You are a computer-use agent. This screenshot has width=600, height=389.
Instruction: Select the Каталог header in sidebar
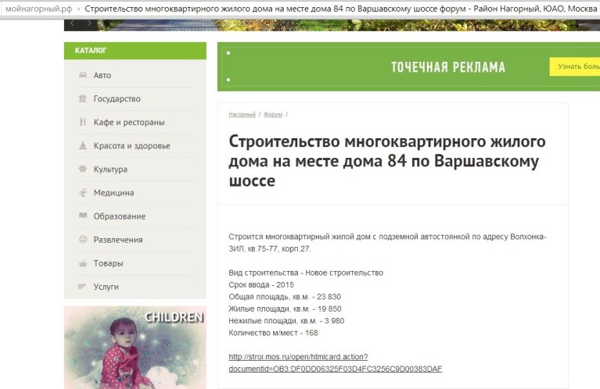pos(91,51)
